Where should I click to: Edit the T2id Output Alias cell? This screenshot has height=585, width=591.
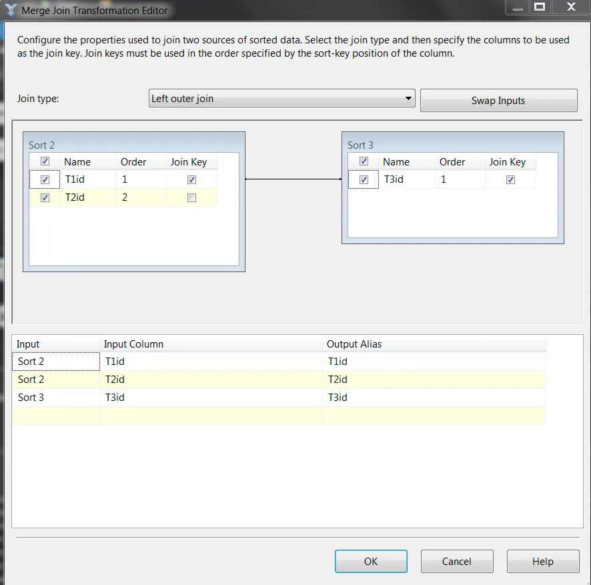click(434, 380)
